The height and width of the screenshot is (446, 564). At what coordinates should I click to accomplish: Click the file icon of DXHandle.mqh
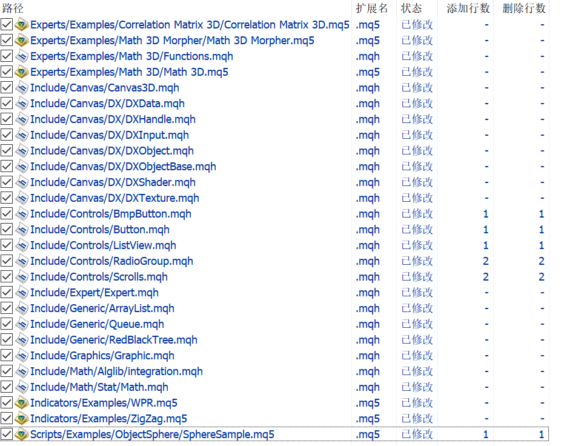(22, 119)
